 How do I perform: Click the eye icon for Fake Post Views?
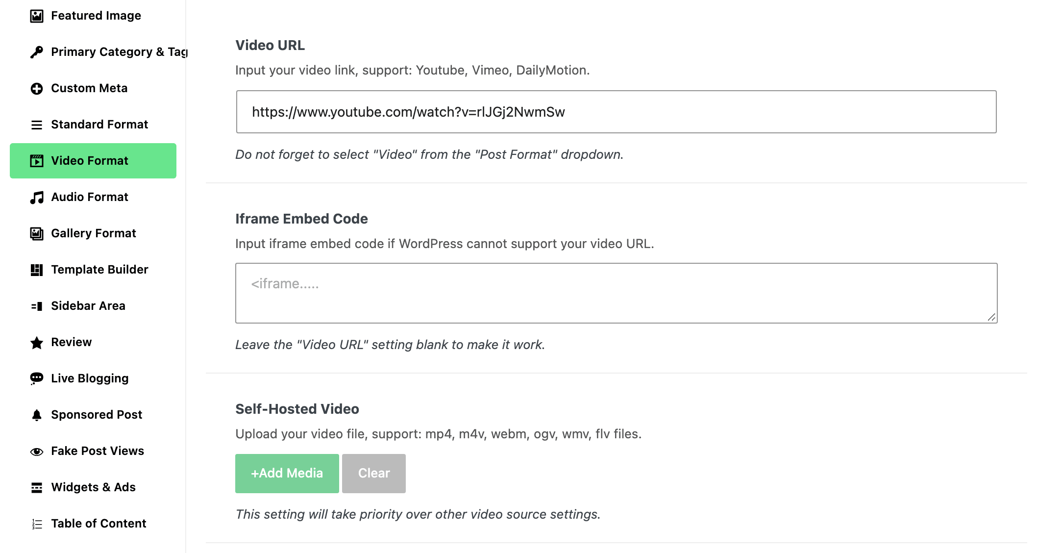(x=37, y=452)
